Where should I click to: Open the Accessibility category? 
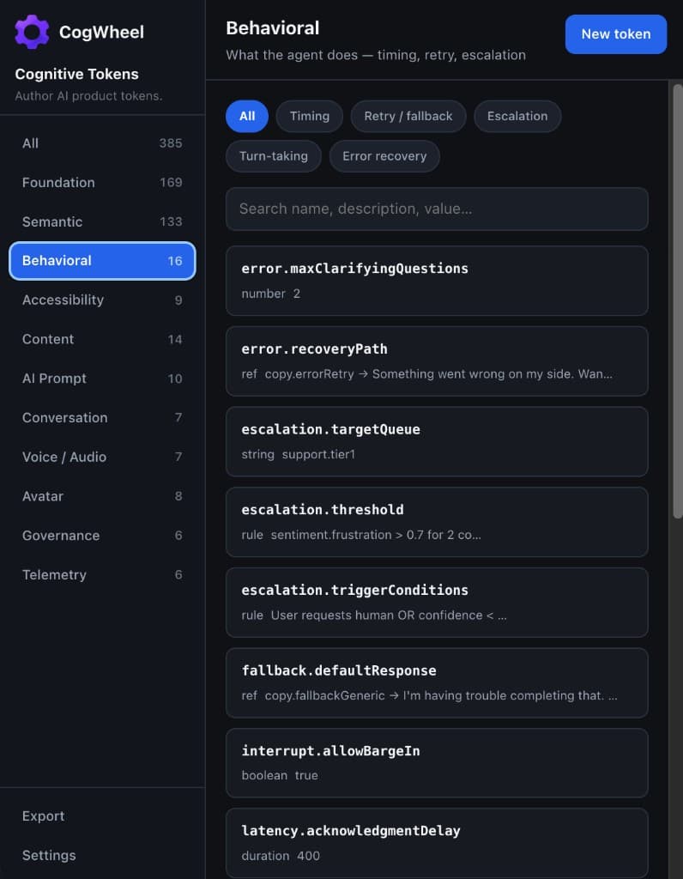pyautogui.click(x=102, y=300)
